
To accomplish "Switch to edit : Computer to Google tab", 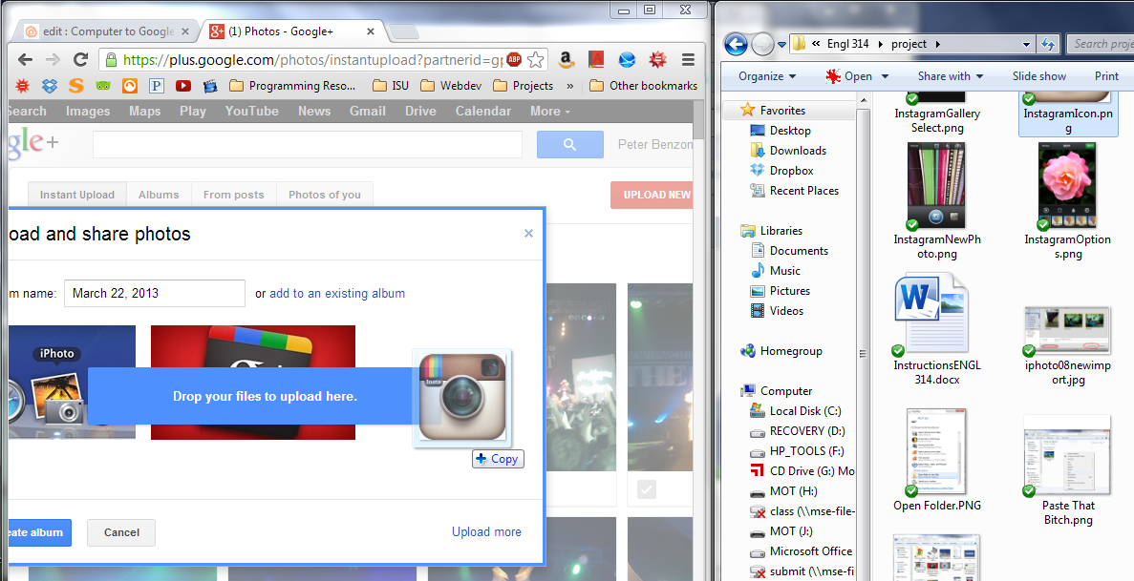I will [x=107, y=31].
